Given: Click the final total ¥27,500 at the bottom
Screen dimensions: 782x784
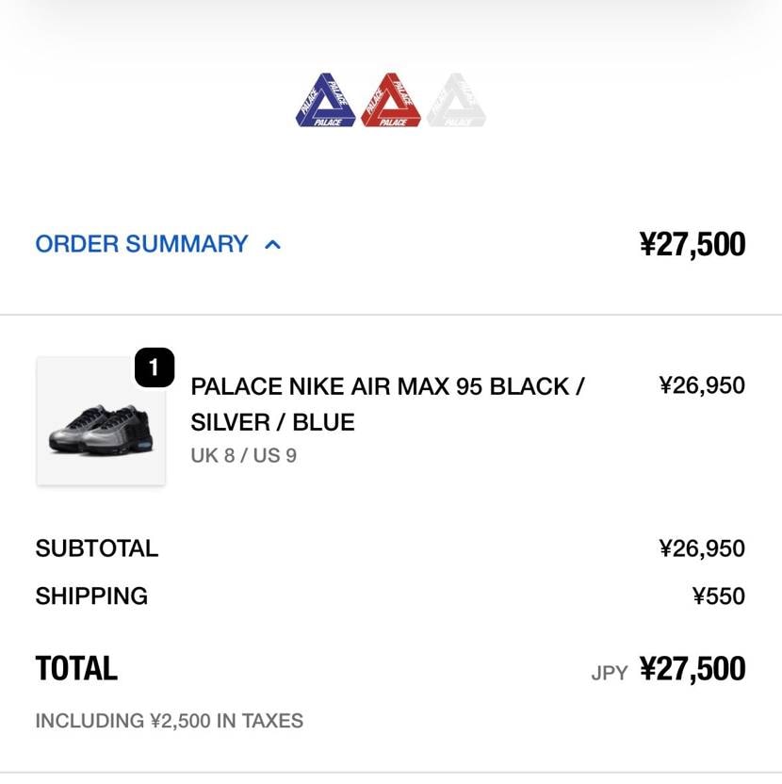Looking at the screenshot, I should [x=692, y=669].
